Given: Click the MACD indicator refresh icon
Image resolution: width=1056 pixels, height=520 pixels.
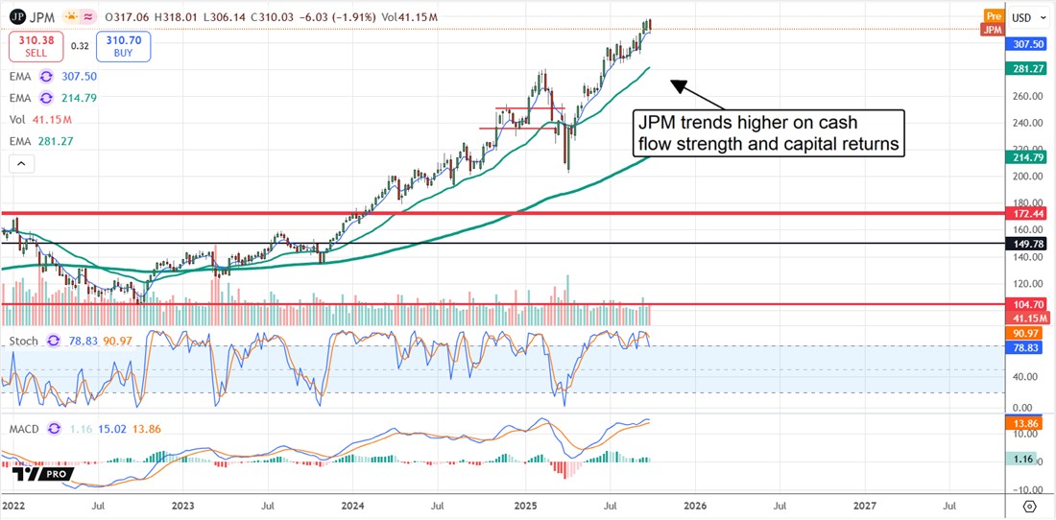Looking at the screenshot, I should click(x=54, y=429).
